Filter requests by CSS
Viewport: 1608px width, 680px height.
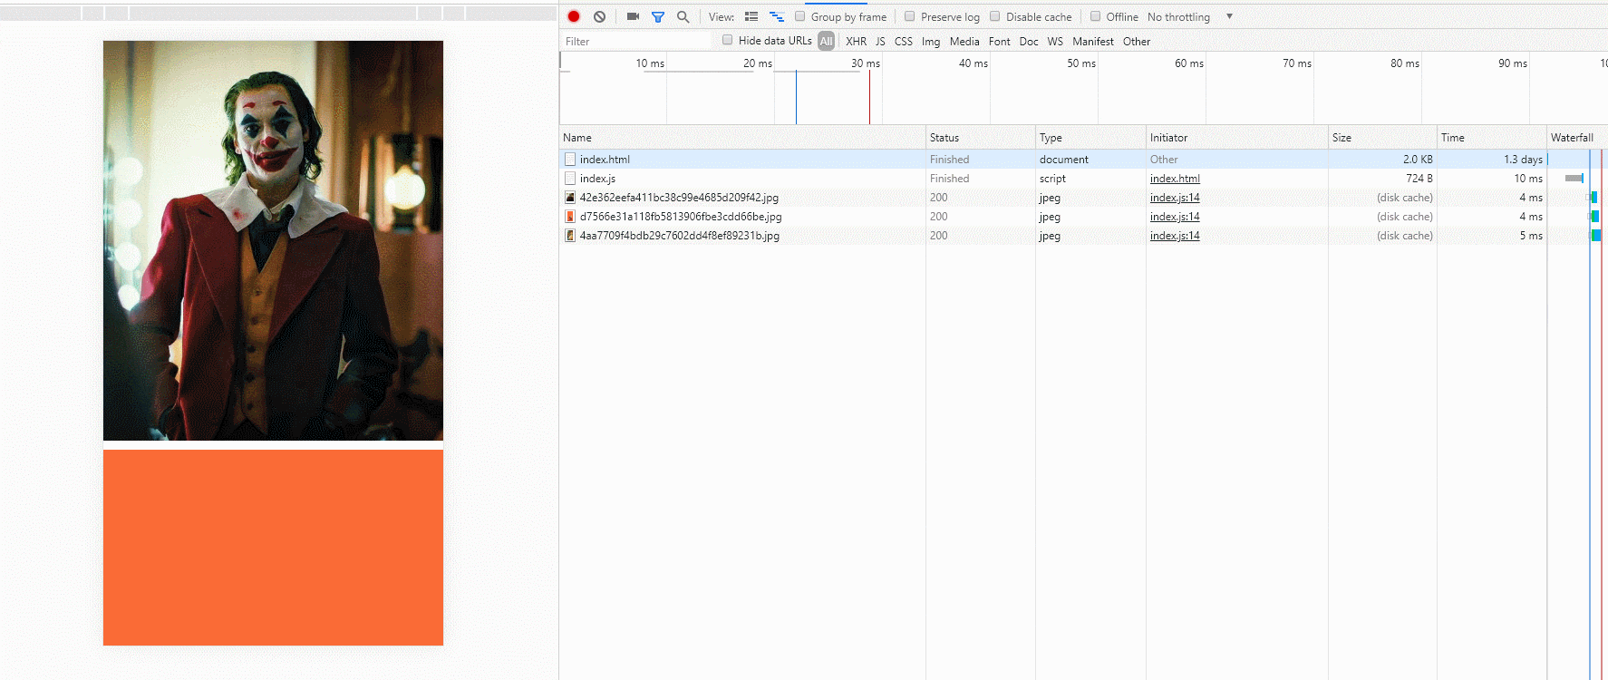point(904,41)
